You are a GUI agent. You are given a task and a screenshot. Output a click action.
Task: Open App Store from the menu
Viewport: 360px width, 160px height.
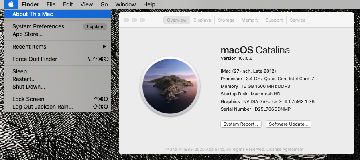click(x=58, y=34)
